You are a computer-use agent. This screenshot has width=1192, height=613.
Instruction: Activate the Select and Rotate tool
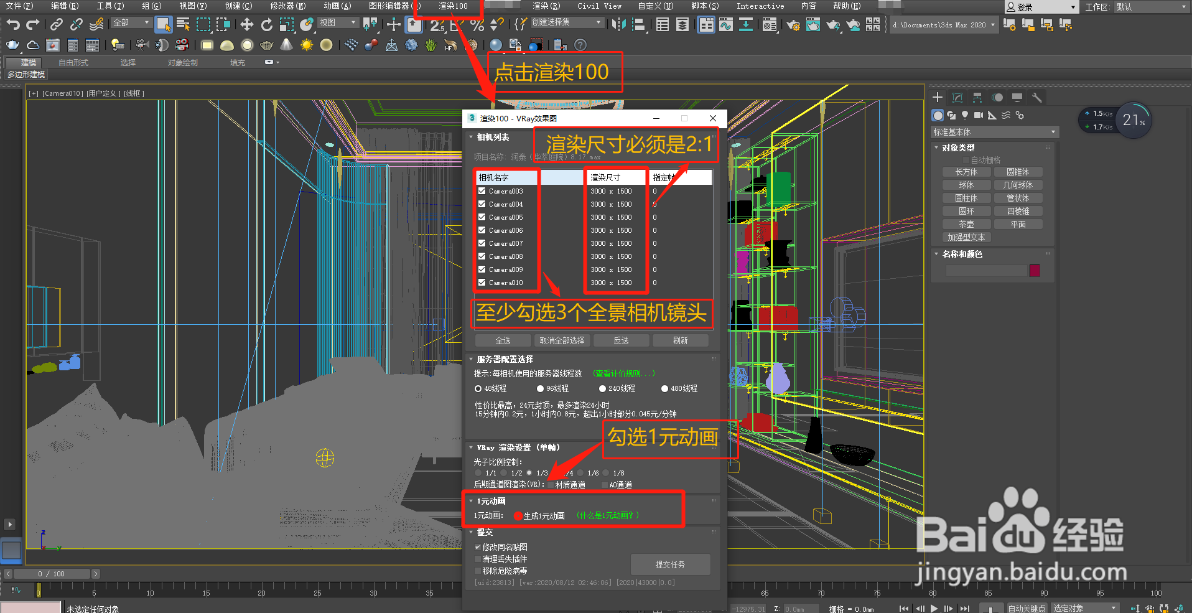(x=267, y=25)
